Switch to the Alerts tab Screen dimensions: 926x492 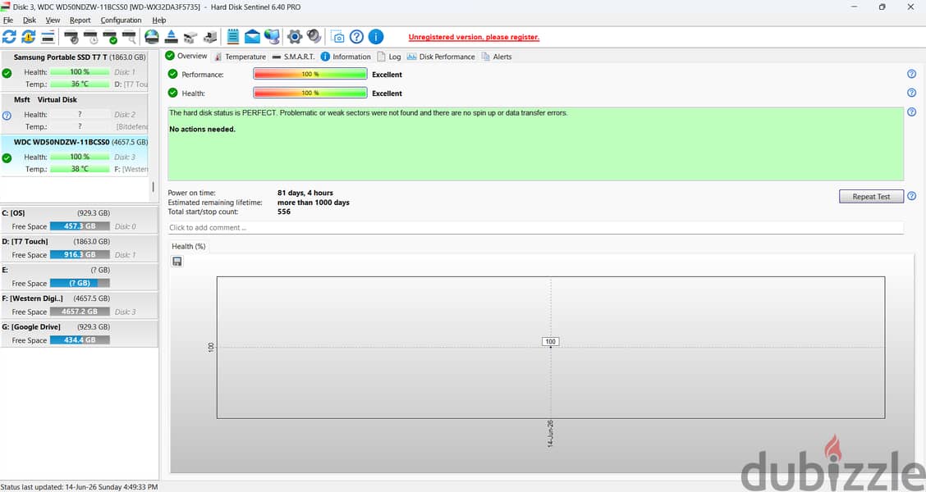496,57
